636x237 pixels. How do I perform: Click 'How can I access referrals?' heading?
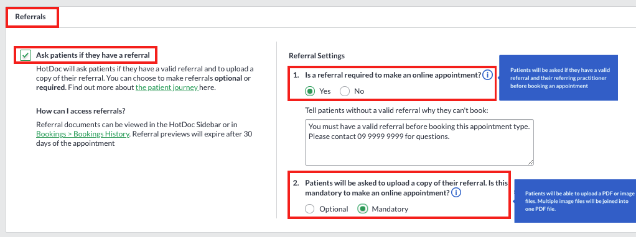(x=81, y=111)
